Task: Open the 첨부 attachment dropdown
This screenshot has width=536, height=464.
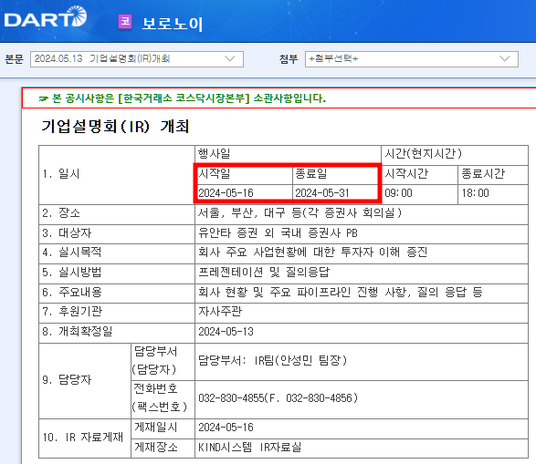Action: point(412,59)
